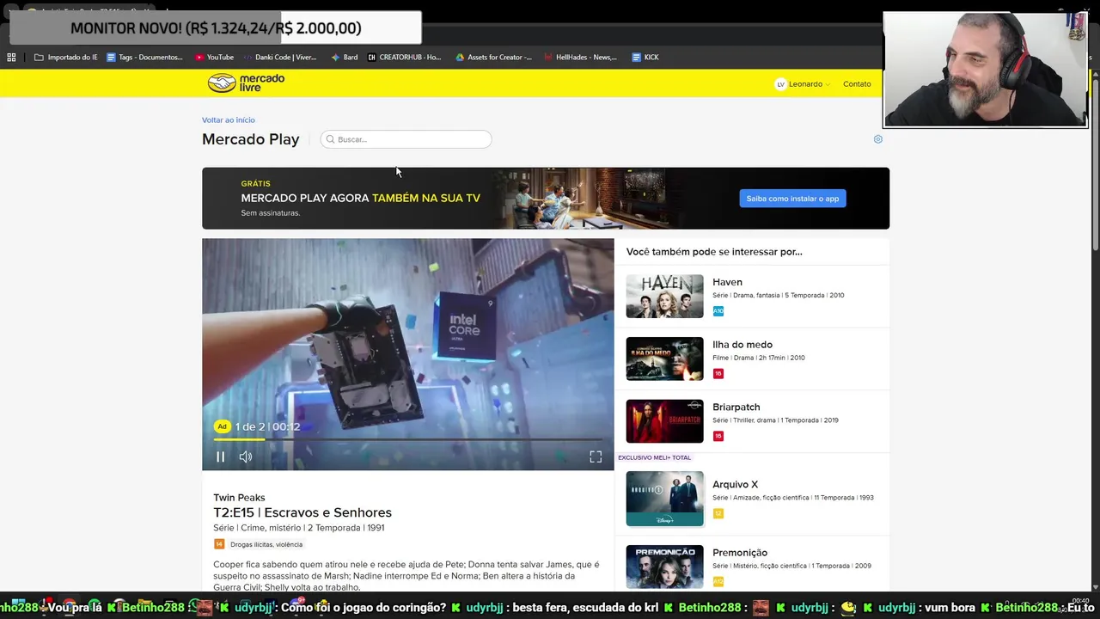Click Saiba como instalar o app button
This screenshot has height=619, width=1100.
pyautogui.click(x=792, y=199)
